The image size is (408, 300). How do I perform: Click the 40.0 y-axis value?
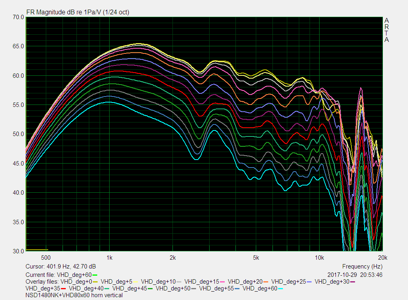[18, 193]
